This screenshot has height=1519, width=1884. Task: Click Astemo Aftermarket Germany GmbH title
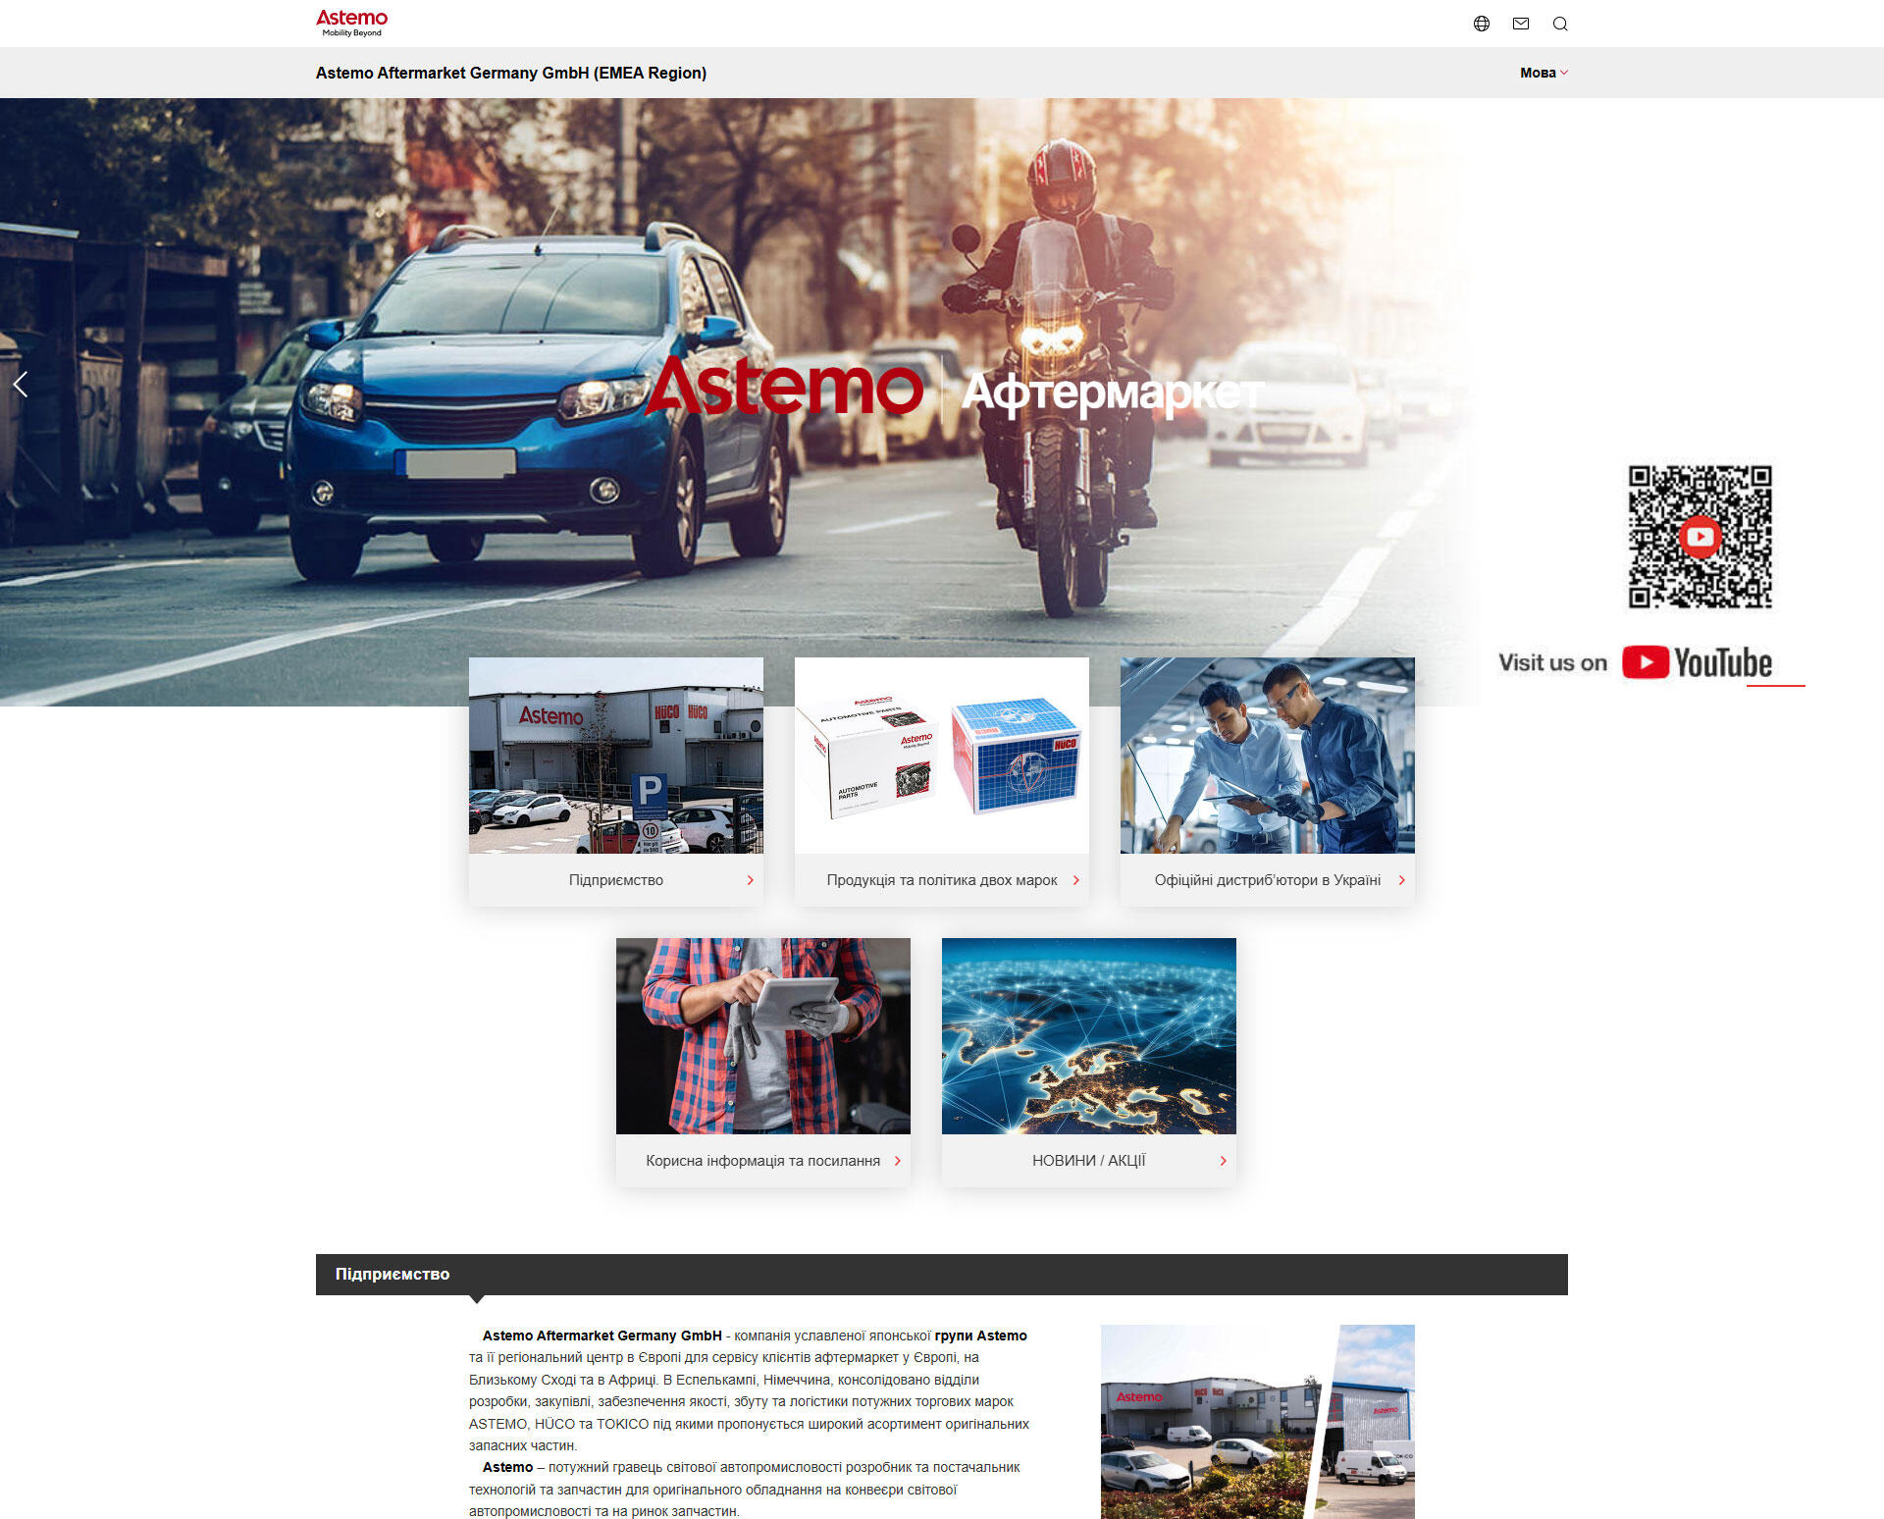click(510, 73)
